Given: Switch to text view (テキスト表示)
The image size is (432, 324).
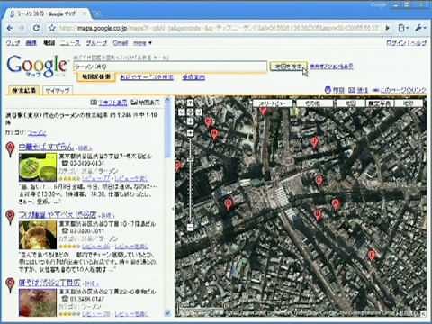Looking at the screenshot, I should click(109, 103).
